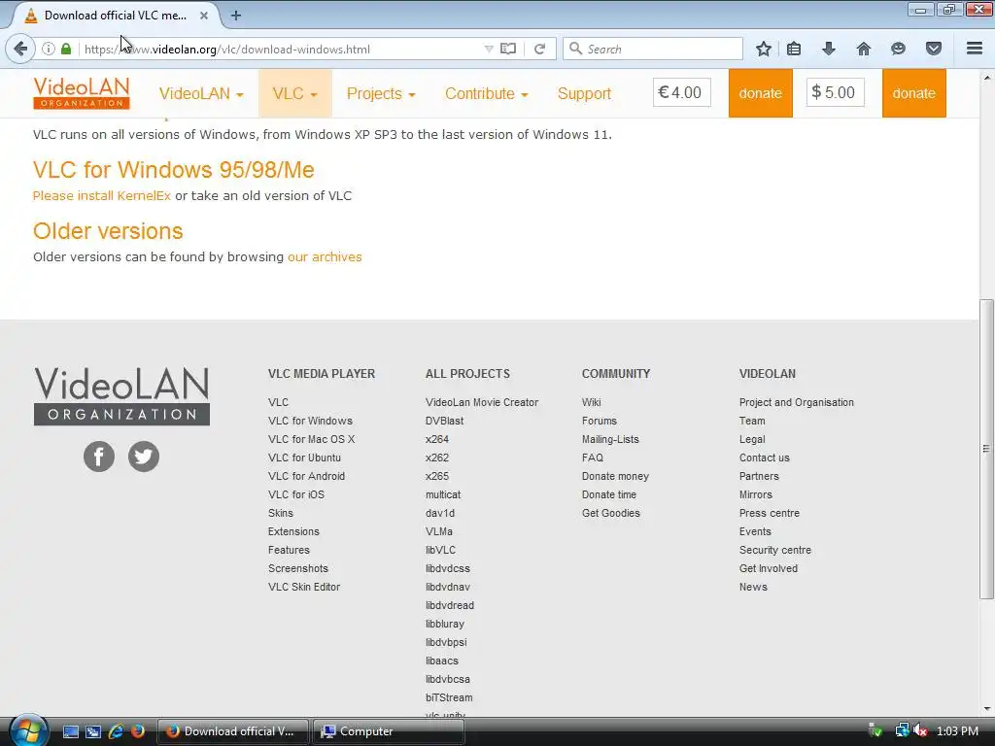Screen dimensions: 995x746
Task: Open the Security centre link
Action: point(774,550)
